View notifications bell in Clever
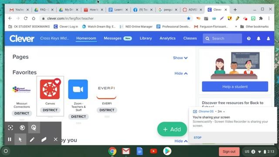This screenshot has width=279, height=157. (x=259, y=38)
